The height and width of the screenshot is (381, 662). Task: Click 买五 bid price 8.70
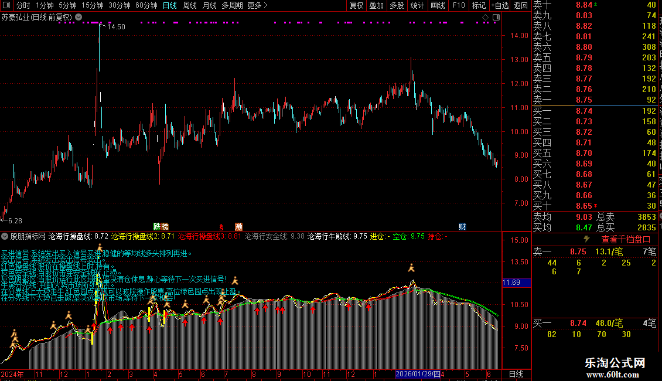(584, 153)
